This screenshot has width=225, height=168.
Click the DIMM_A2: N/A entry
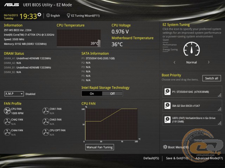pos(13,63)
